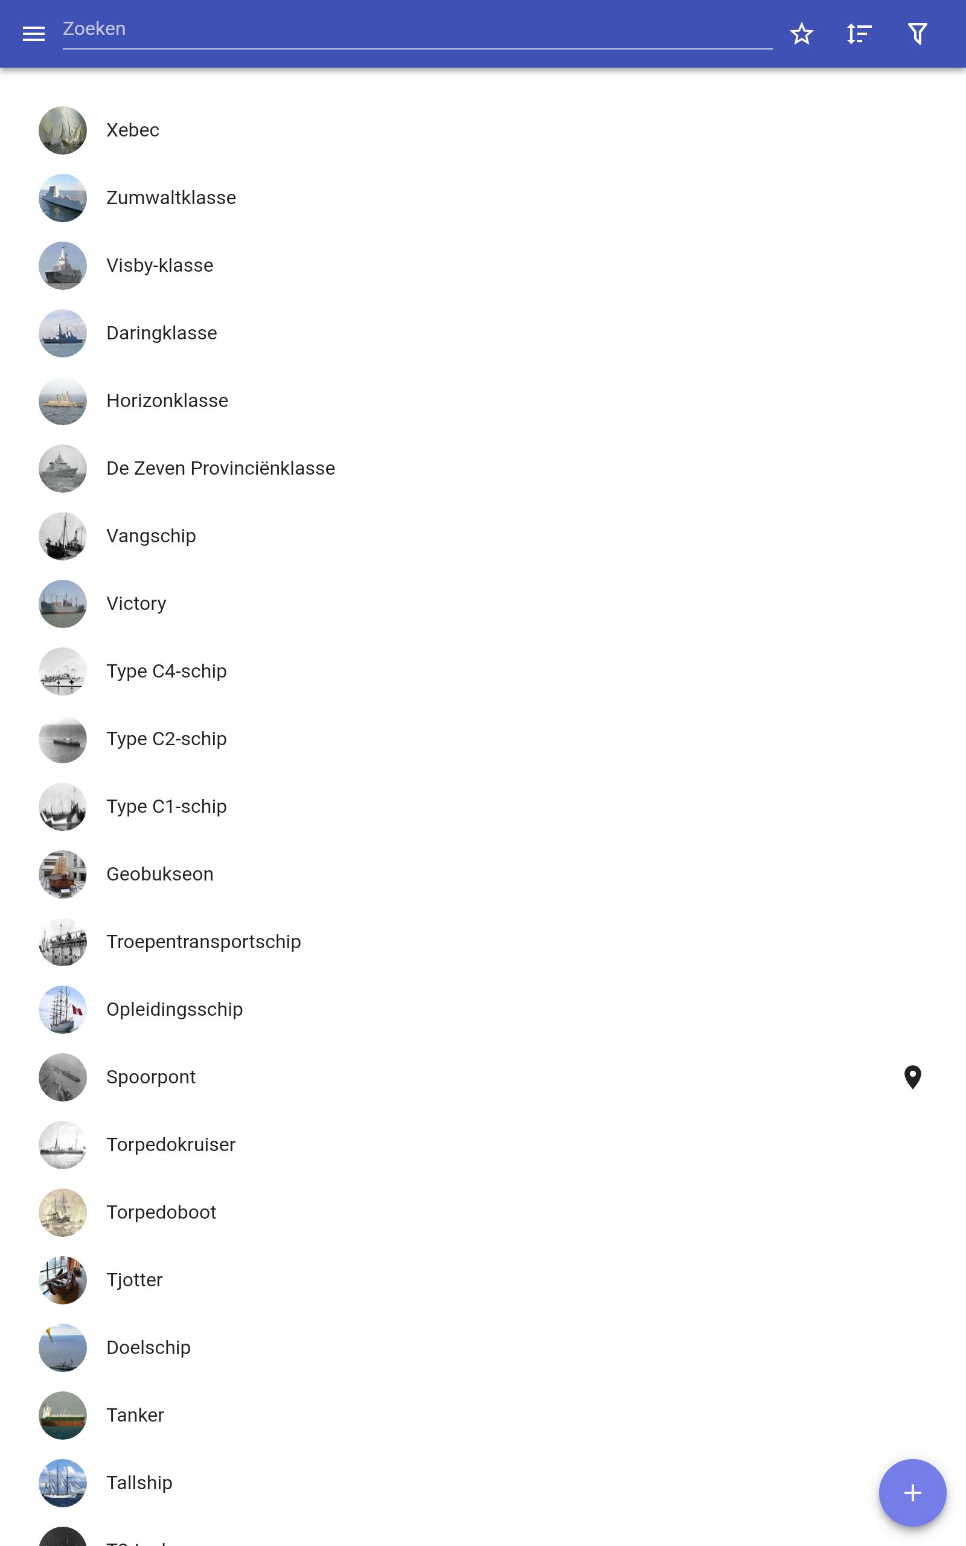966x1546 pixels.
Task: Click the Tjotter boat thumbnail
Action: pos(63,1280)
